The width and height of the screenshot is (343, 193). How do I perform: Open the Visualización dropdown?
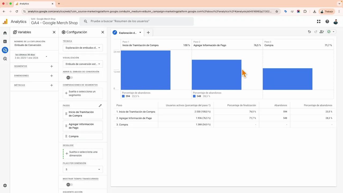[83, 64]
